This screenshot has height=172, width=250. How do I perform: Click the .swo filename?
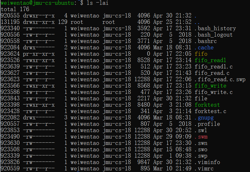(x=201, y=150)
